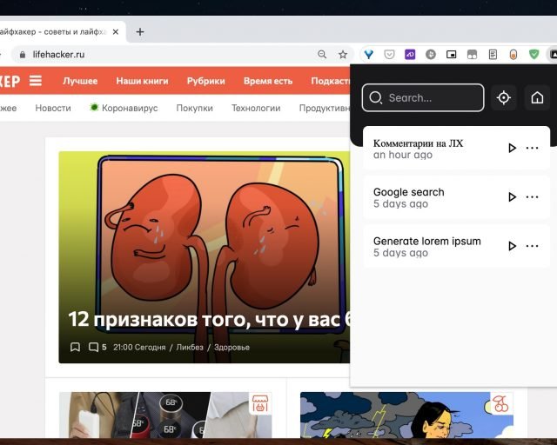Click the home button in extension popup

pyautogui.click(x=537, y=97)
